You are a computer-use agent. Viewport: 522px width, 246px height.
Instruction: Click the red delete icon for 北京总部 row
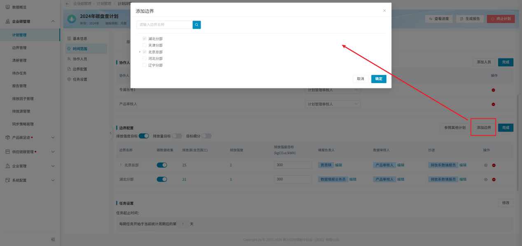(494, 165)
